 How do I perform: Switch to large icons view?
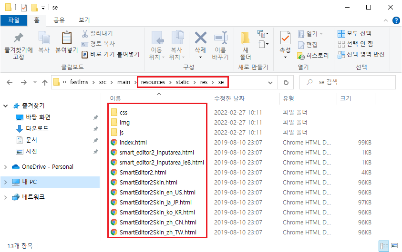(394, 246)
